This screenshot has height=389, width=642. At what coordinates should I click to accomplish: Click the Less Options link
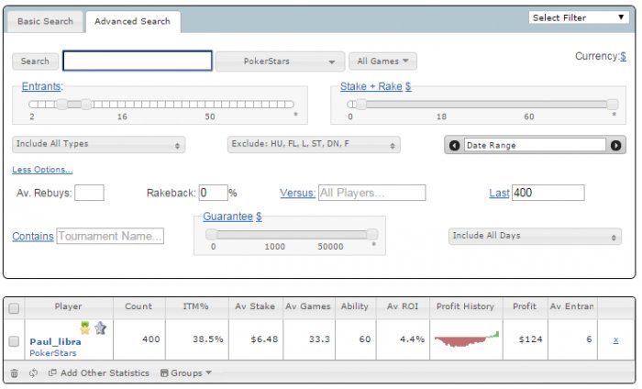(42, 170)
